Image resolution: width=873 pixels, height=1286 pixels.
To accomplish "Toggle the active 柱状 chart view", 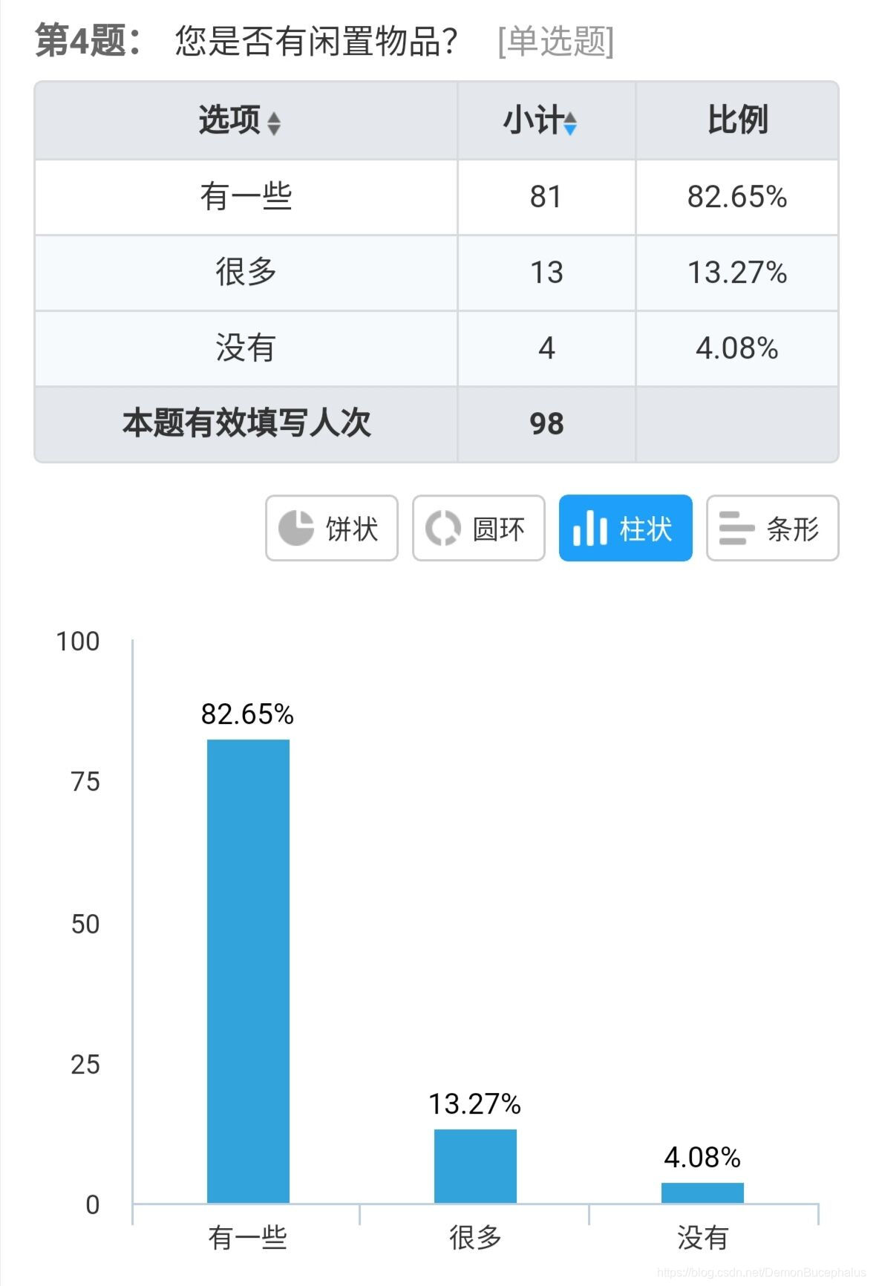I will pyautogui.click(x=626, y=528).
